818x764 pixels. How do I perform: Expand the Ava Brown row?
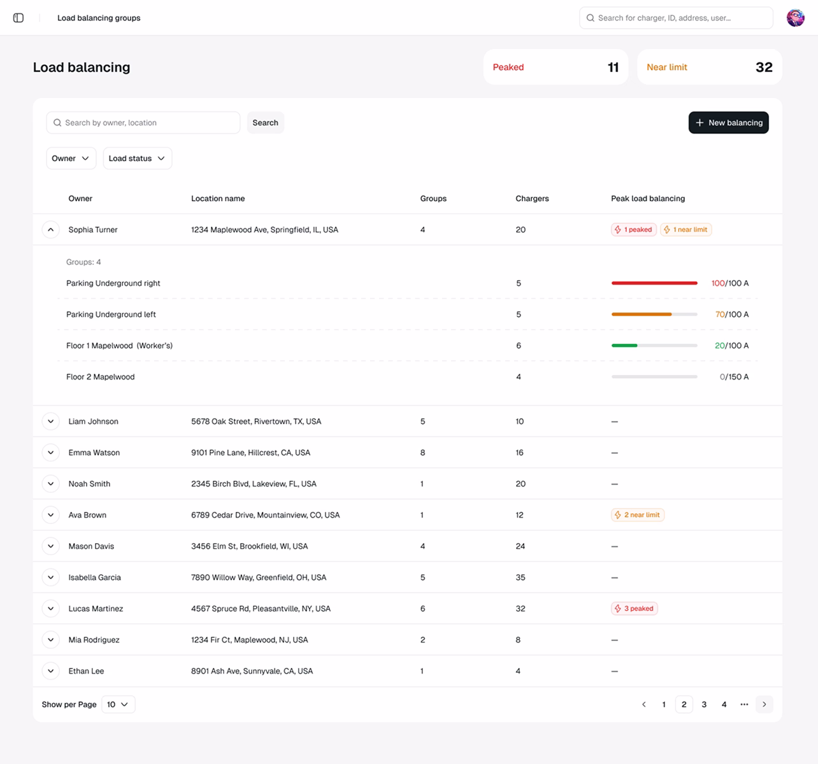[50, 515]
